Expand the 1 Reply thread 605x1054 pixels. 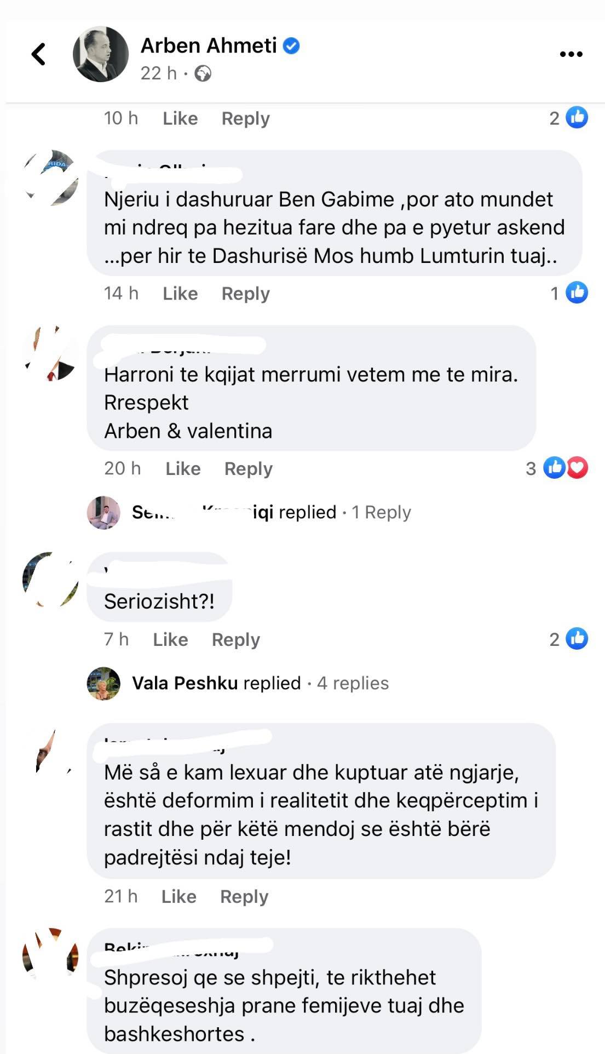(x=381, y=512)
